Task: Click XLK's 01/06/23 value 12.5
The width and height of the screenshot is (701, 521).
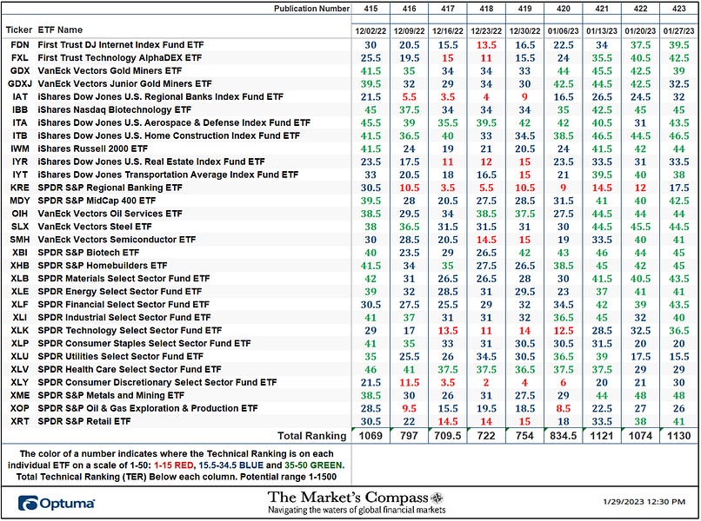Action: coord(564,331)
